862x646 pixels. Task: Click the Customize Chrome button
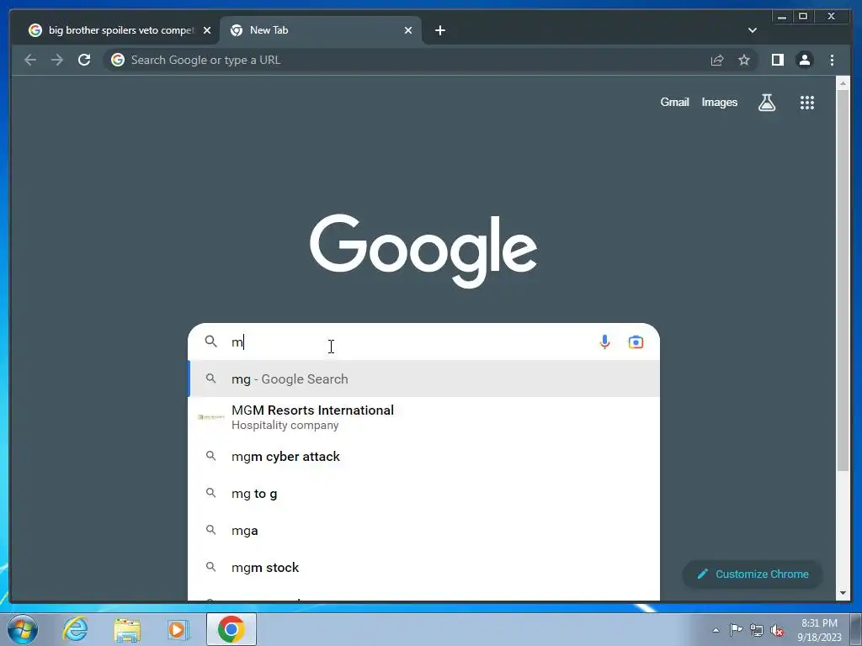click(x=753, y=574)
